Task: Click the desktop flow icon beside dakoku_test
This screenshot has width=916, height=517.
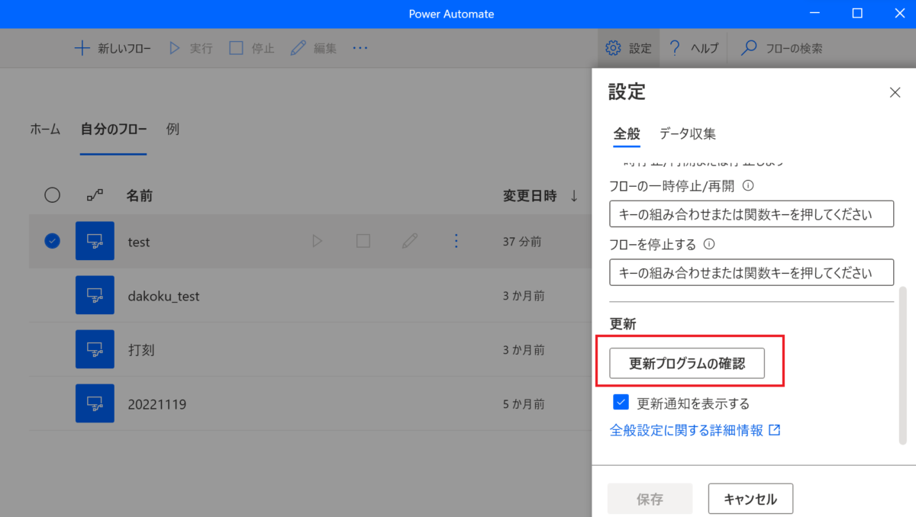Action: [x=95, y=296]
